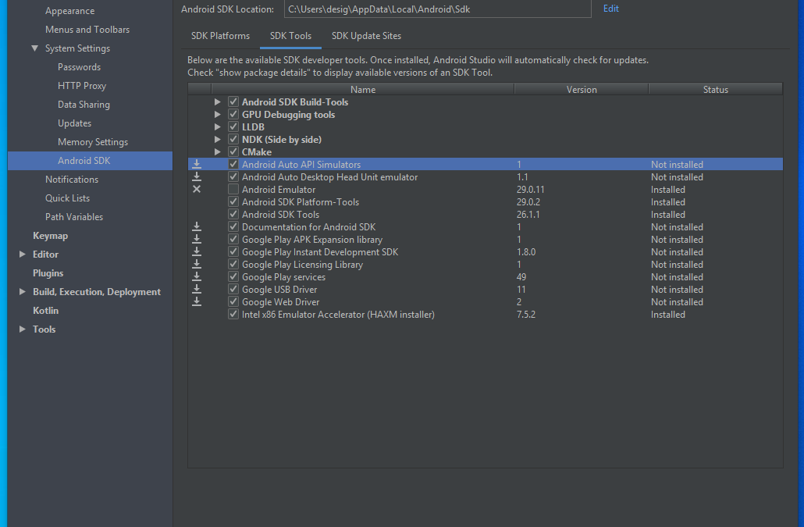Expand Build, Execution, Deployment node
This screenshot has height=527, width=804.
[22, 292]
